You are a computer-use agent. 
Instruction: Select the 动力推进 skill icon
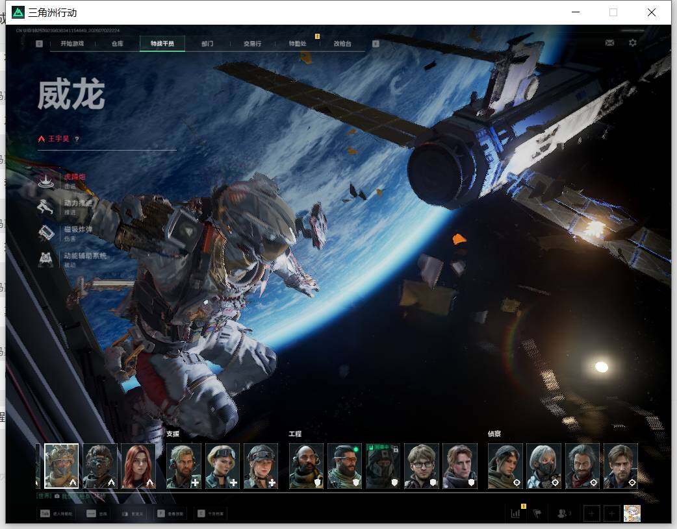[45, 207]
